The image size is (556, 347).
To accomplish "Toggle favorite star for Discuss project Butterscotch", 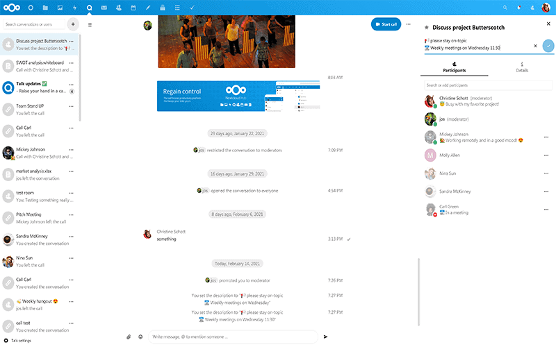I will 426,27.
